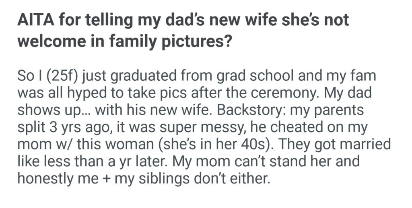Click "shows up..." in the body text
The width and height of the screenshot is (412, 208).
click(47, 109)
